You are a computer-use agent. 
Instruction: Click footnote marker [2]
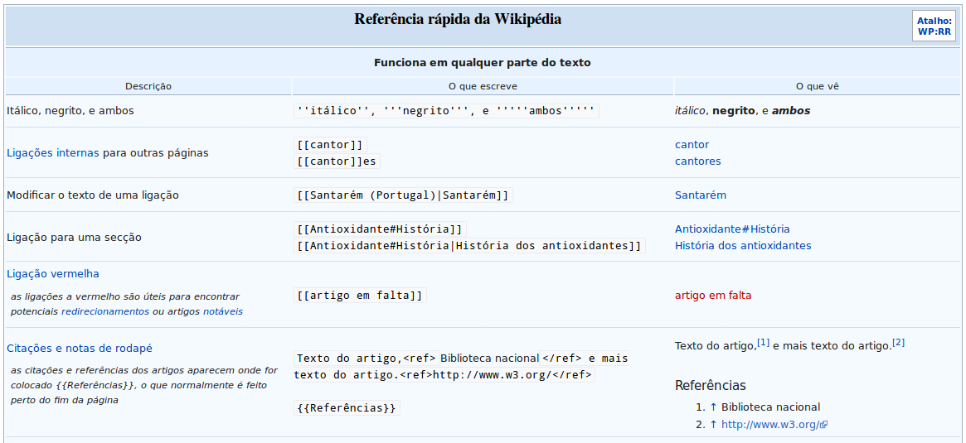point(898,342)
